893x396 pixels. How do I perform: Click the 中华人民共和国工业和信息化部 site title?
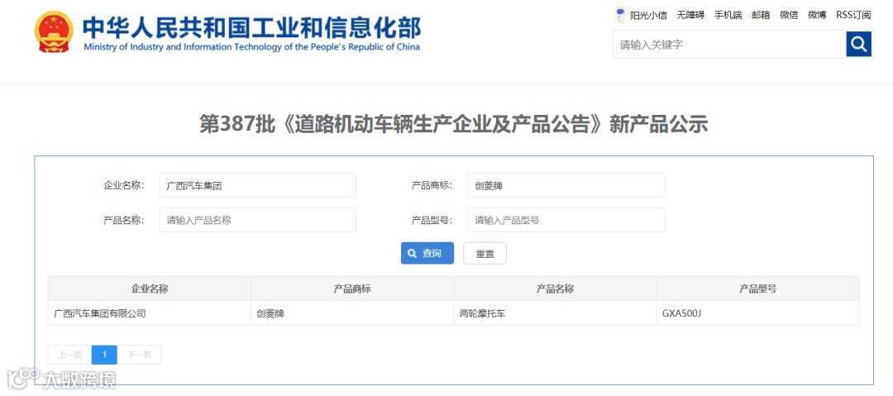click(x=251, y=26)
